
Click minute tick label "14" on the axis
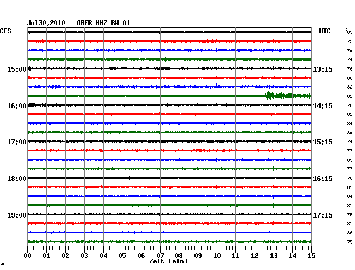[292, 256]
